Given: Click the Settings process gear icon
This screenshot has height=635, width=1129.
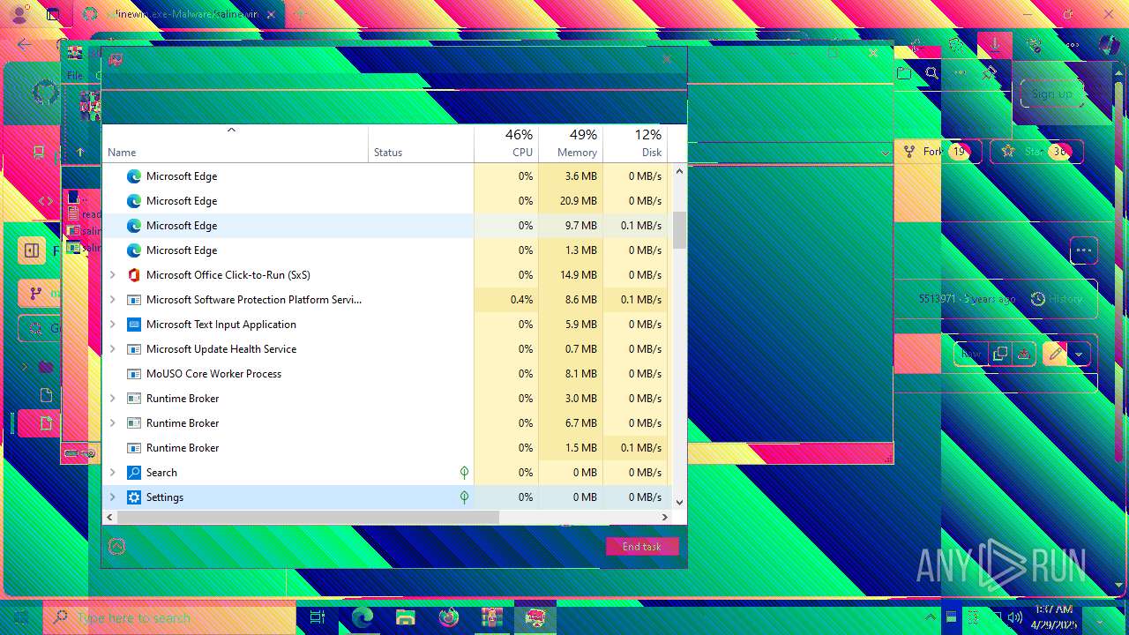Looking at the screenshot, I should pos(134,497).
